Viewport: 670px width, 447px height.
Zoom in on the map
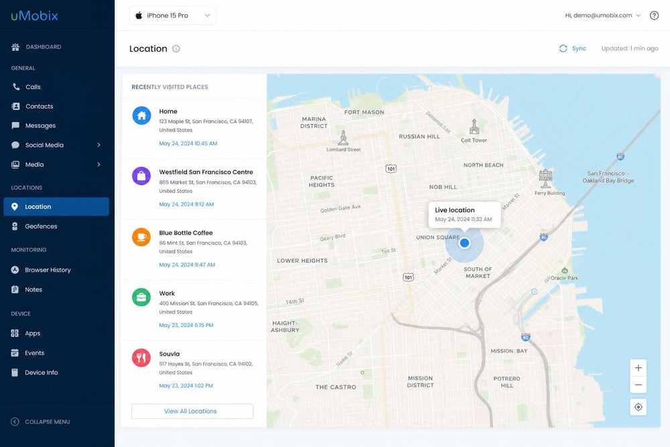pyautogui.click(x=638, y=368)
